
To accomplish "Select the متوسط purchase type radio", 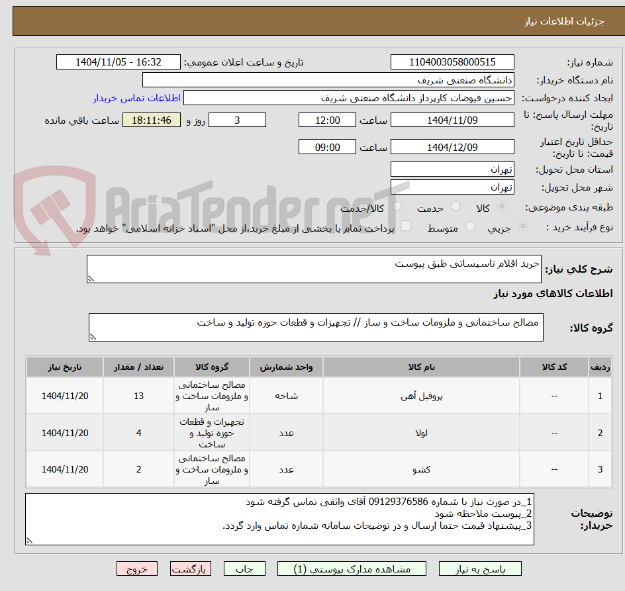I will pos(470,226).
